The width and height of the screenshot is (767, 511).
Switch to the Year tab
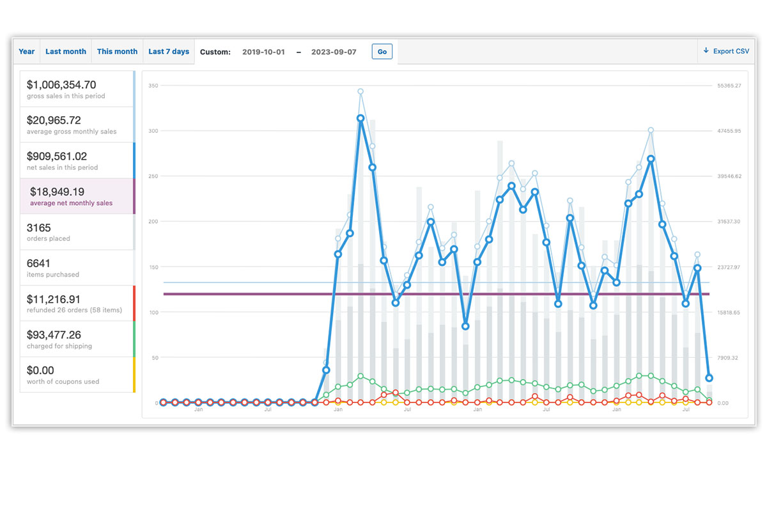(27, 52)
